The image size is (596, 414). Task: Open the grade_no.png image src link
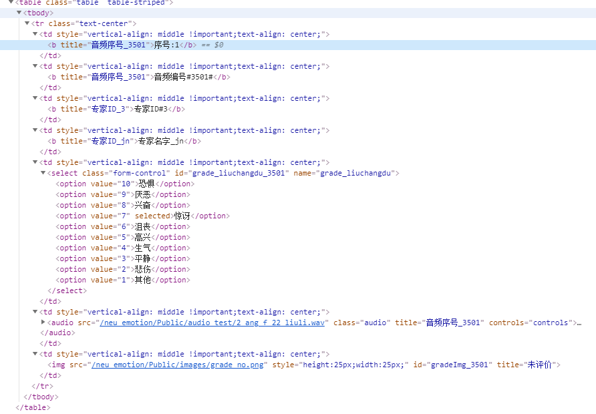(x=177, y=365)
